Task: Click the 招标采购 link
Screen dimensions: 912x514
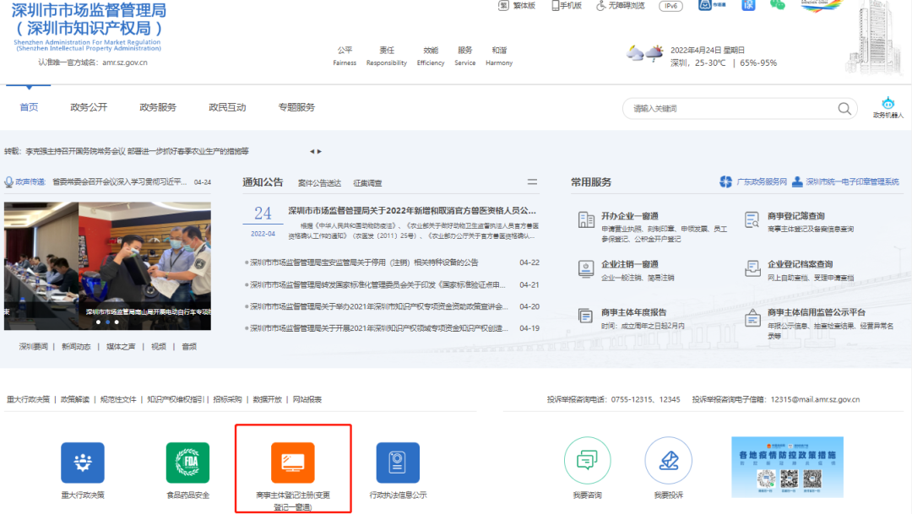Action: (227, 399)
